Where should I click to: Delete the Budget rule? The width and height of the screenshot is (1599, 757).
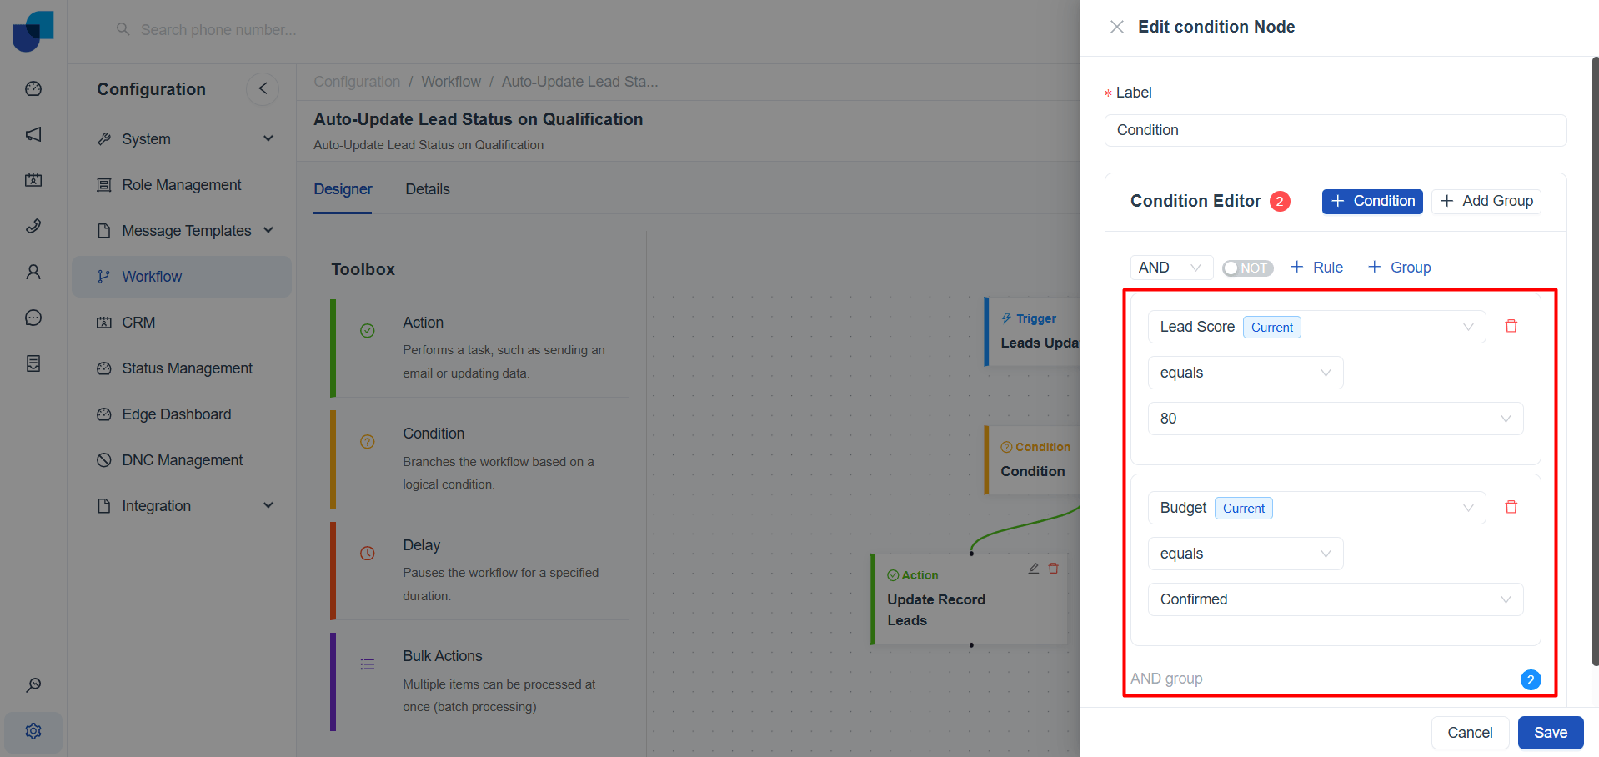pos(1511,507)
